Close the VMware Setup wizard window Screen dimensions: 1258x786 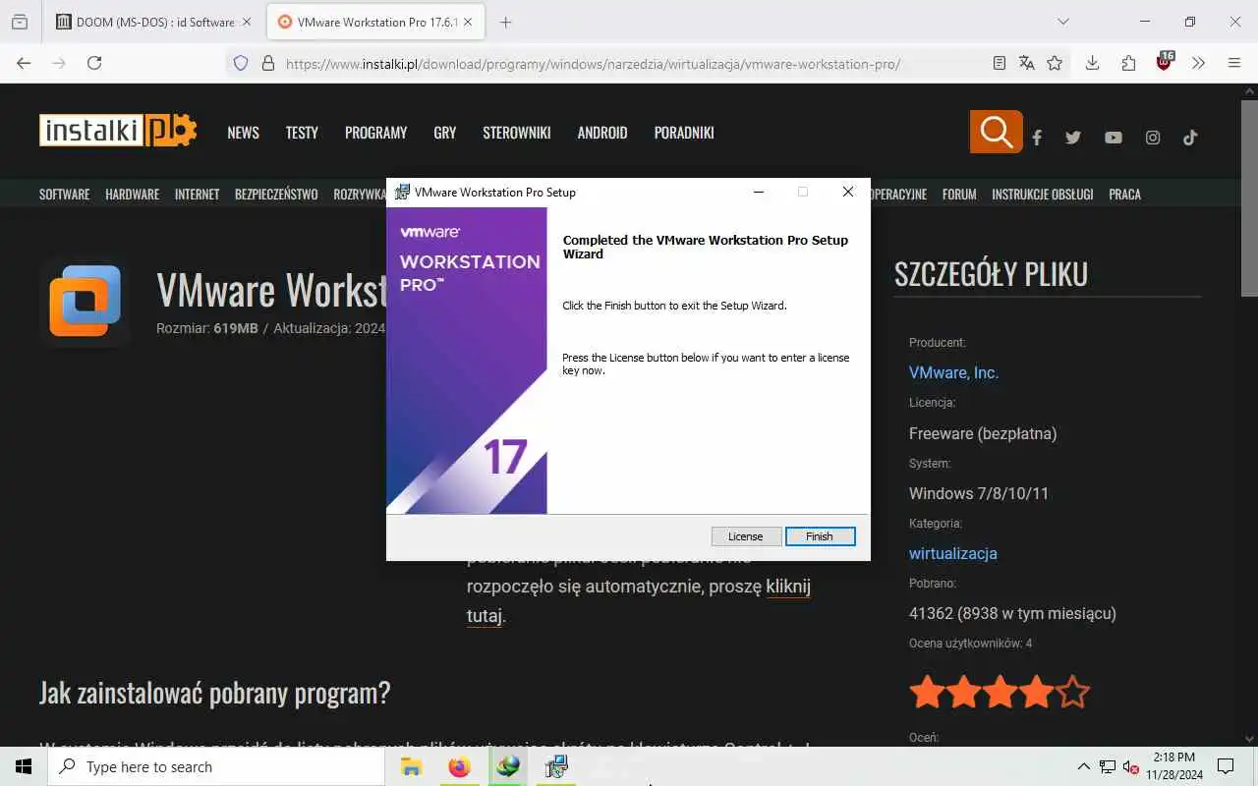point(847,193)
